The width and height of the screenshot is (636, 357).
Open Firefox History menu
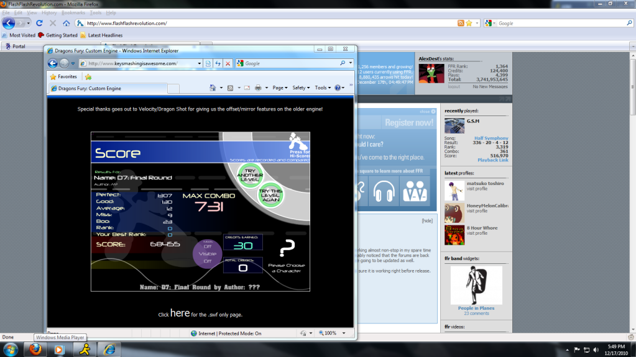[49, 12]
